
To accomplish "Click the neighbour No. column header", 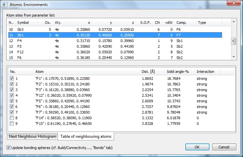I will 21,72.
